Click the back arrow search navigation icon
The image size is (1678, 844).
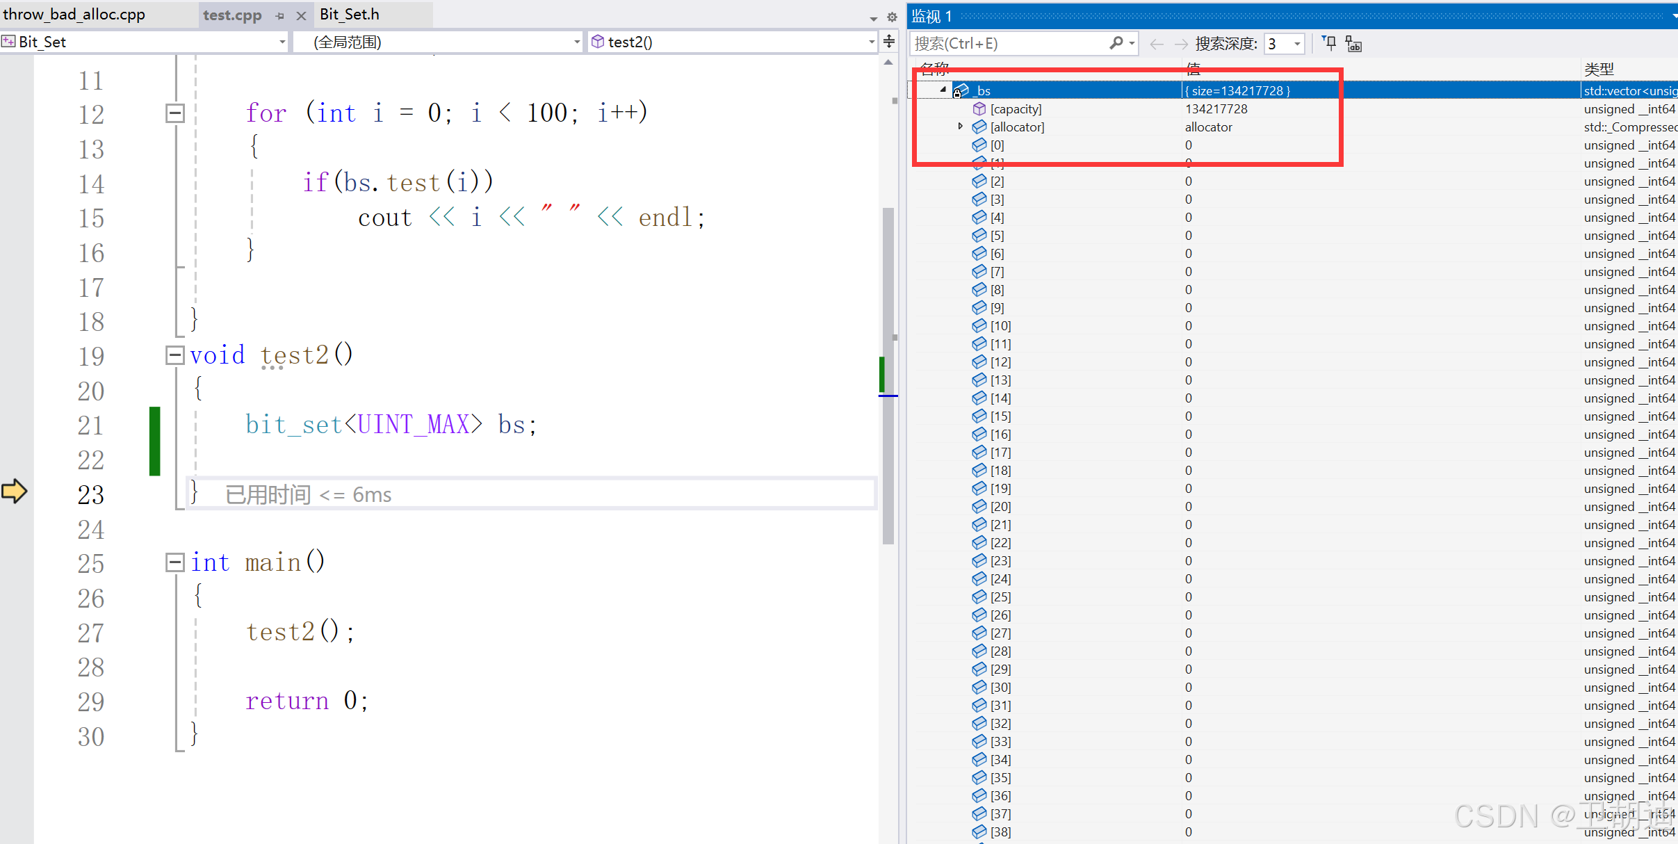[1156, 44]
